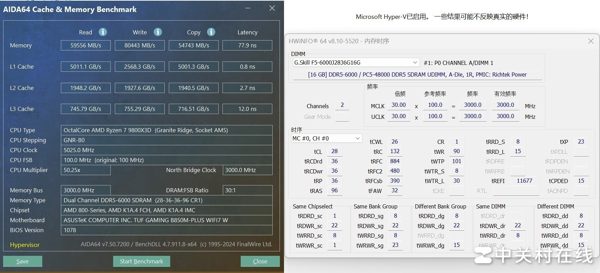Click the Close button in AIDA64

point(260,261)
